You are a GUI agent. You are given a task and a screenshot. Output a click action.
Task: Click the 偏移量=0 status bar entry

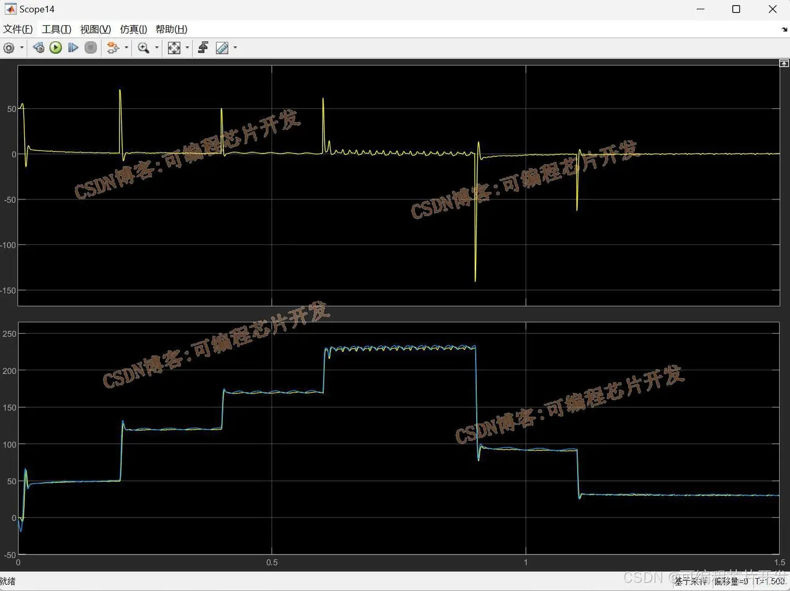(x=731, y=581)
